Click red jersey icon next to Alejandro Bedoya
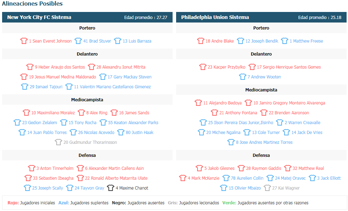The height and width of the screenshot is (211, 348). pos(198,103)
